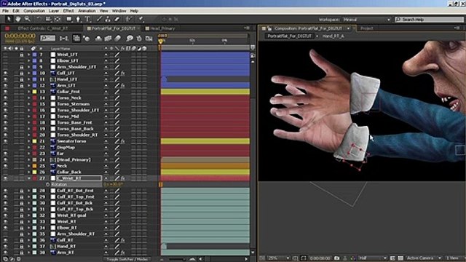Screen dimensions: 466x262
Task: Hide the Neck layer
Action: (x=5, y=166)
